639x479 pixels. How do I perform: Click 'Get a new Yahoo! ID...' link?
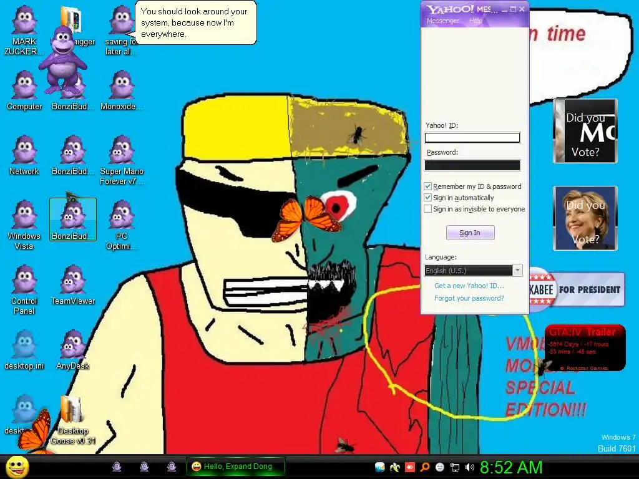coord(469,286)
